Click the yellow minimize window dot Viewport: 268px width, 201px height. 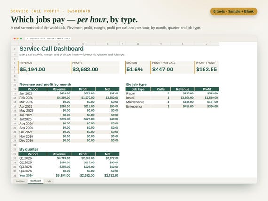[17, 39]
